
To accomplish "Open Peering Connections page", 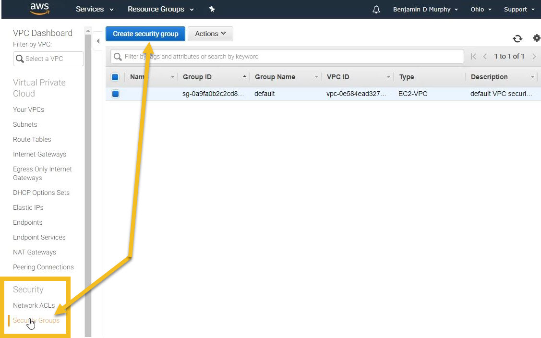I will pyautogui.click(x=44, y=267).
